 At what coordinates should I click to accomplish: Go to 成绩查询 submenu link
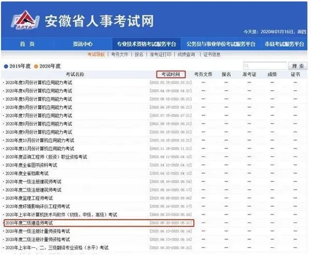coord(186,54)
